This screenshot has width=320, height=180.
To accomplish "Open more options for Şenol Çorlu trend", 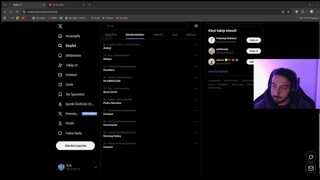I will pyautogui.click(x=196, y=88).
